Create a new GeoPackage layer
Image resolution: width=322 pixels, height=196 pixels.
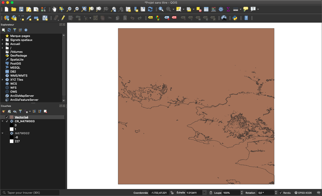pyautogui.click(x=14, y=18)
